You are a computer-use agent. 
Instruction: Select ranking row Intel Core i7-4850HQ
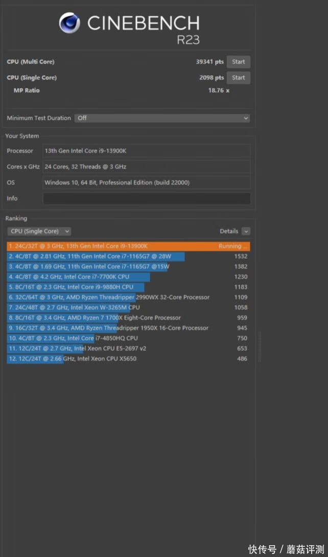pos(128,338)
